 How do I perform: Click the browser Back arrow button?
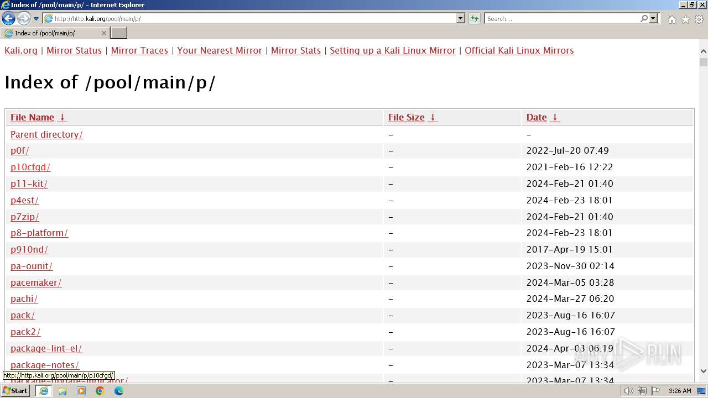pyautogui.click(x=8, y=19)
